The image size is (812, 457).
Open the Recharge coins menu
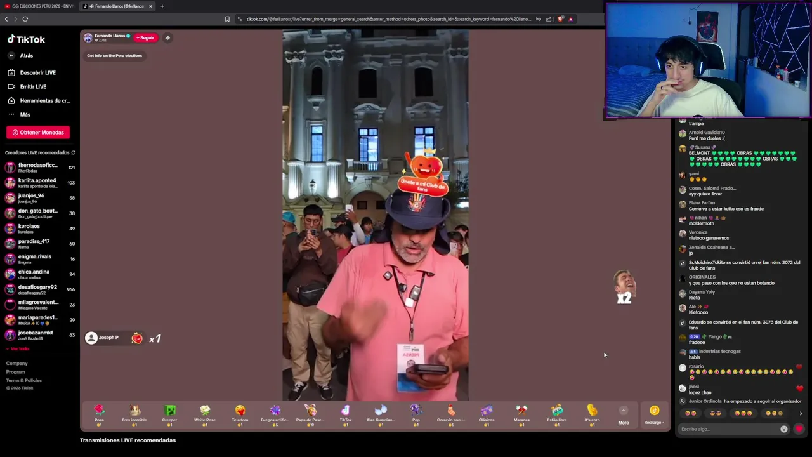[x=654, y=415]
